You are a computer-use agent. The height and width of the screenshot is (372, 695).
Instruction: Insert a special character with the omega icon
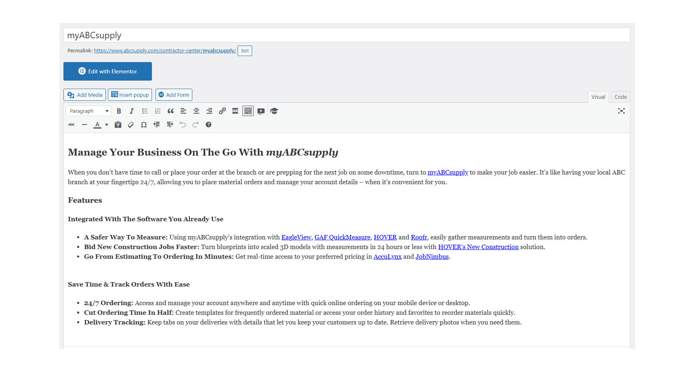point(143,125)
